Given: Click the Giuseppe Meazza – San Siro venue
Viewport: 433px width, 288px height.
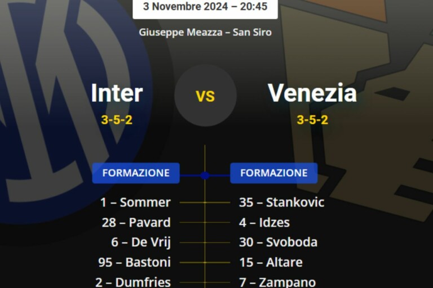Looking at the screenshot, I should click(x=205, y=32).
